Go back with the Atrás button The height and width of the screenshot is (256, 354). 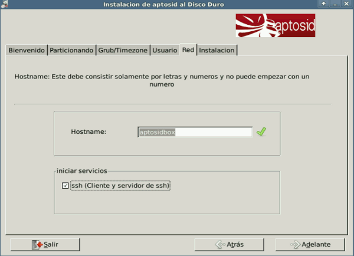tap(230, 244)
